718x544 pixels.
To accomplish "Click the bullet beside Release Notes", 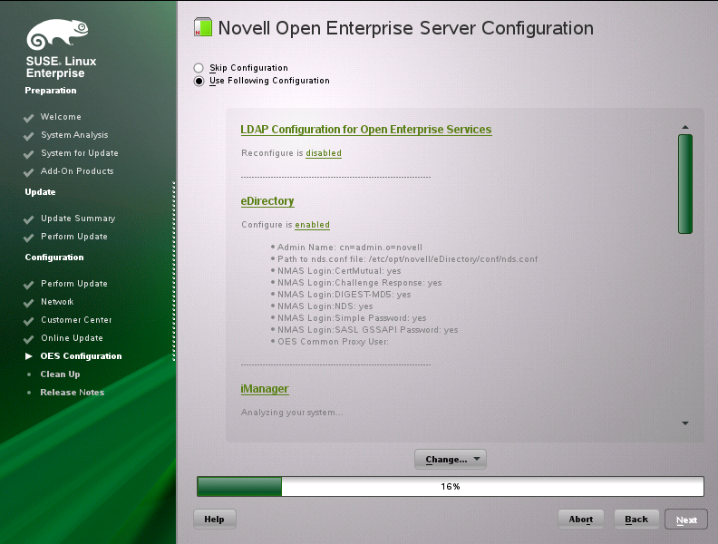I will [29, 393].
